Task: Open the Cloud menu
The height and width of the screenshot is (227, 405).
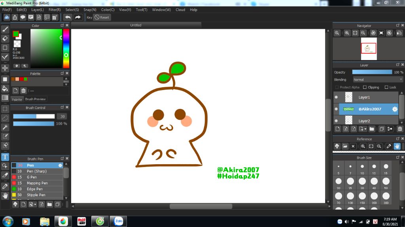Action: pos(180,9)
